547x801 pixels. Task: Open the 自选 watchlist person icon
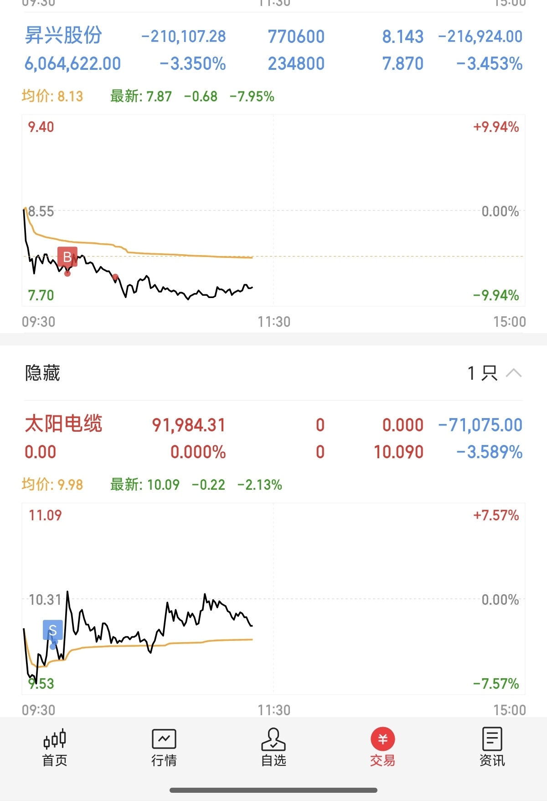[x=273, y=739]
